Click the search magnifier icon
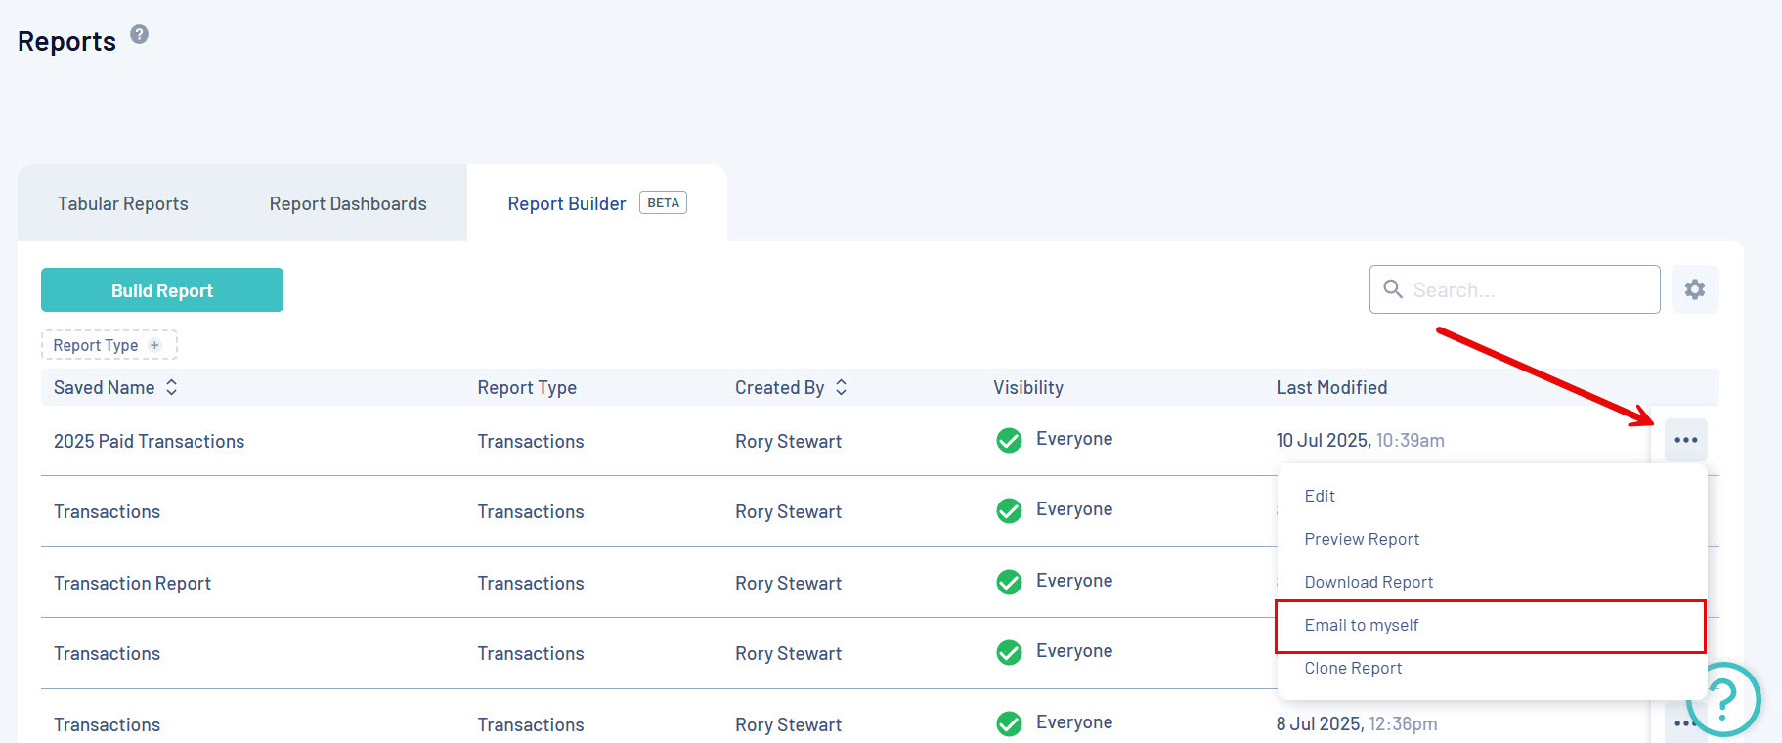The image size is (1782, 743). click(1393, 289)
